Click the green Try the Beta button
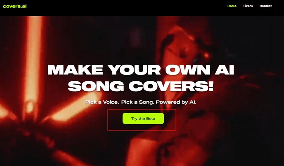Image resolution: width=284 pixels, height=166 pixels. click(143, 118)
